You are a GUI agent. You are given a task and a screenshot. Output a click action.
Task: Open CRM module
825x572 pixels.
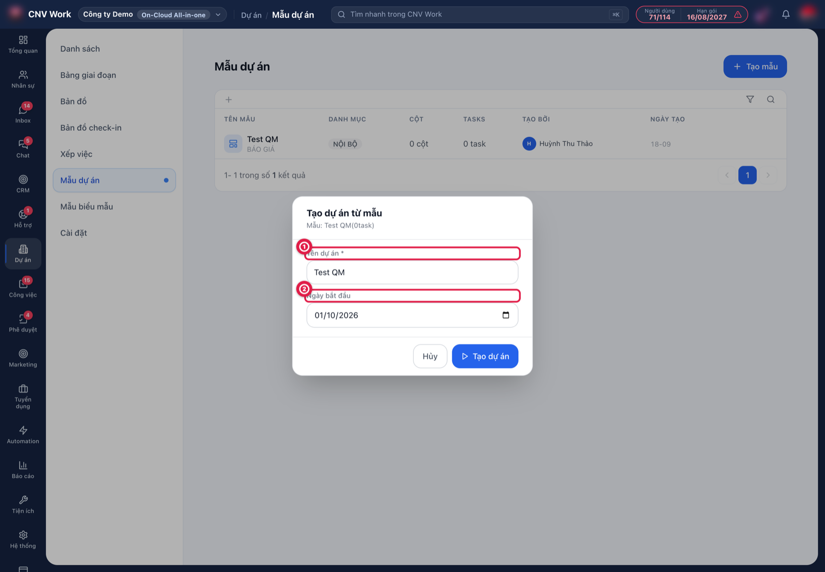pos(23,184)
